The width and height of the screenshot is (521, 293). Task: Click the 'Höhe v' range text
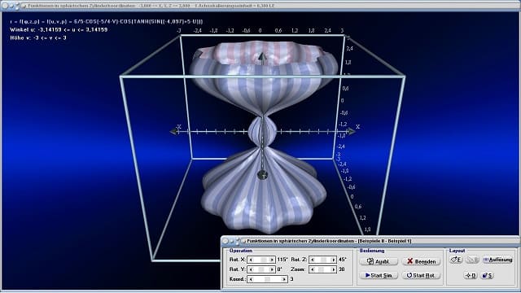[38, 38]
